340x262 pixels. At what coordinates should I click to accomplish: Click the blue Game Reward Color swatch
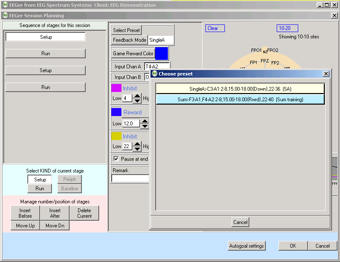[162, 54]
